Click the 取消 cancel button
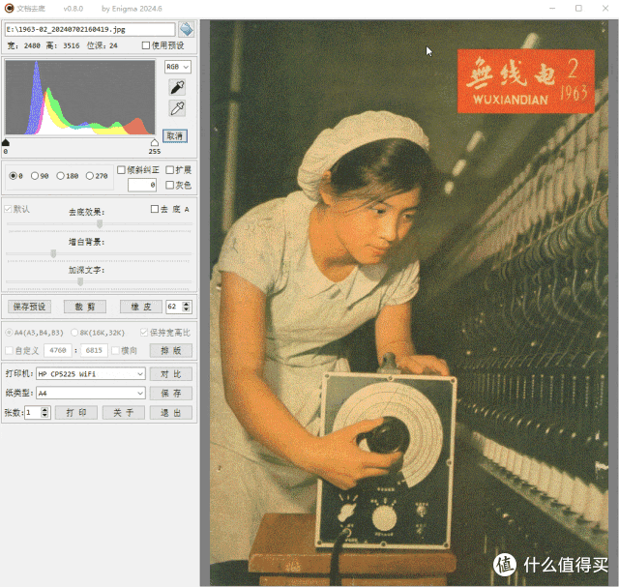 point(175,136)
